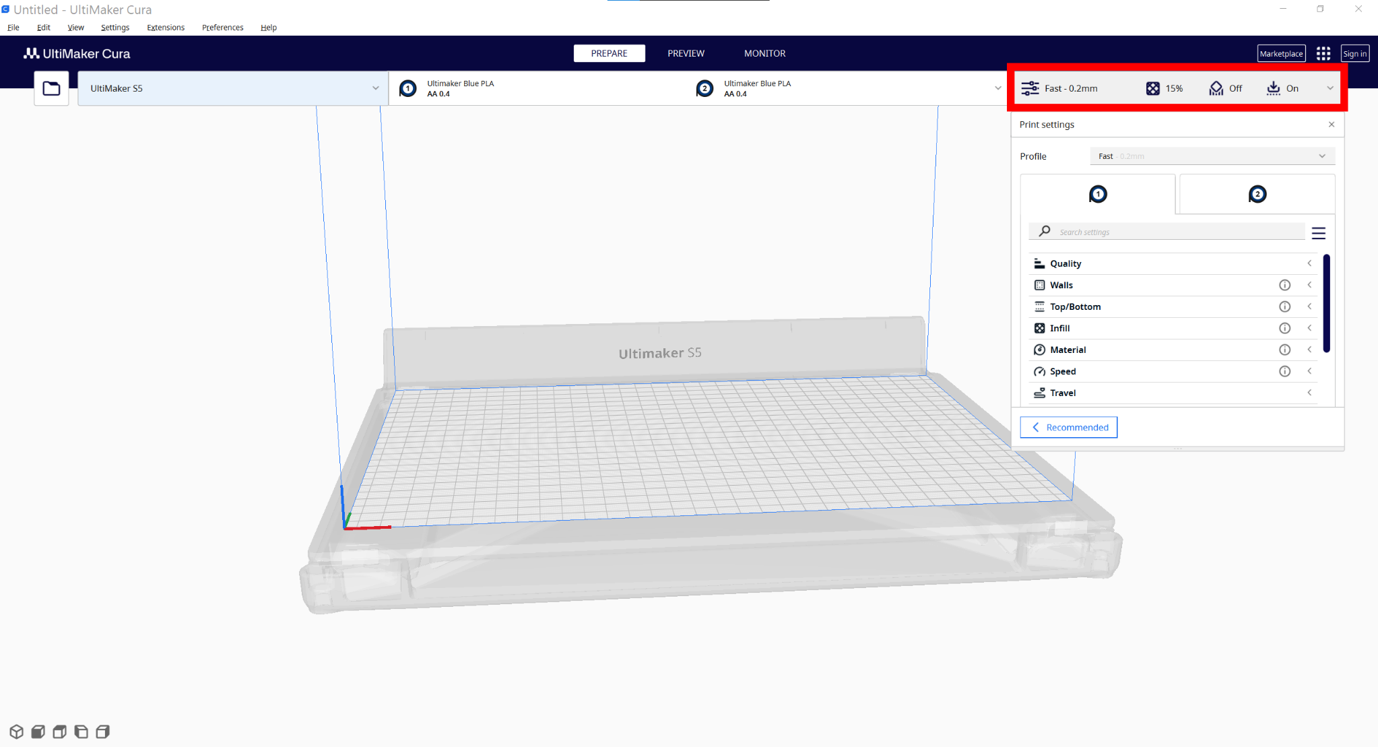Open the Edit menu
The image size is (1378, 747).
(x=44, y=28)
